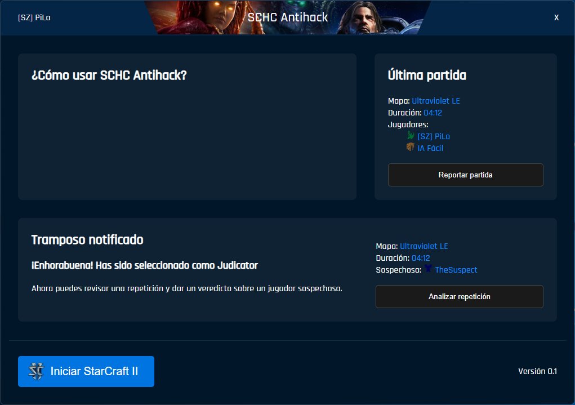Open the replay with Analizar repetición
The width and height of the screenshot is (575, 405).
point(459,296)
